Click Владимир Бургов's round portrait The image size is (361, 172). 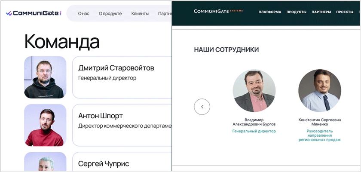tap(254, 91)
